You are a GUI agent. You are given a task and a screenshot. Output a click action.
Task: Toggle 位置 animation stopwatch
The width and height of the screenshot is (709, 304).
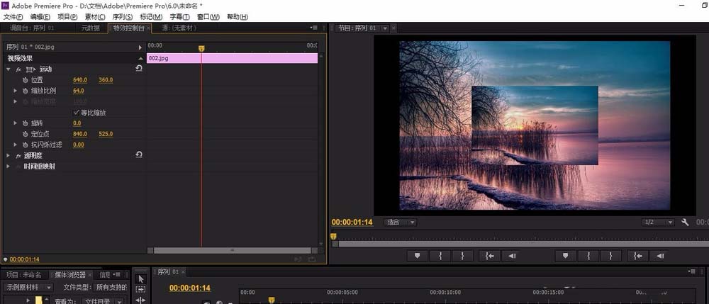click(x=26, y=80)
